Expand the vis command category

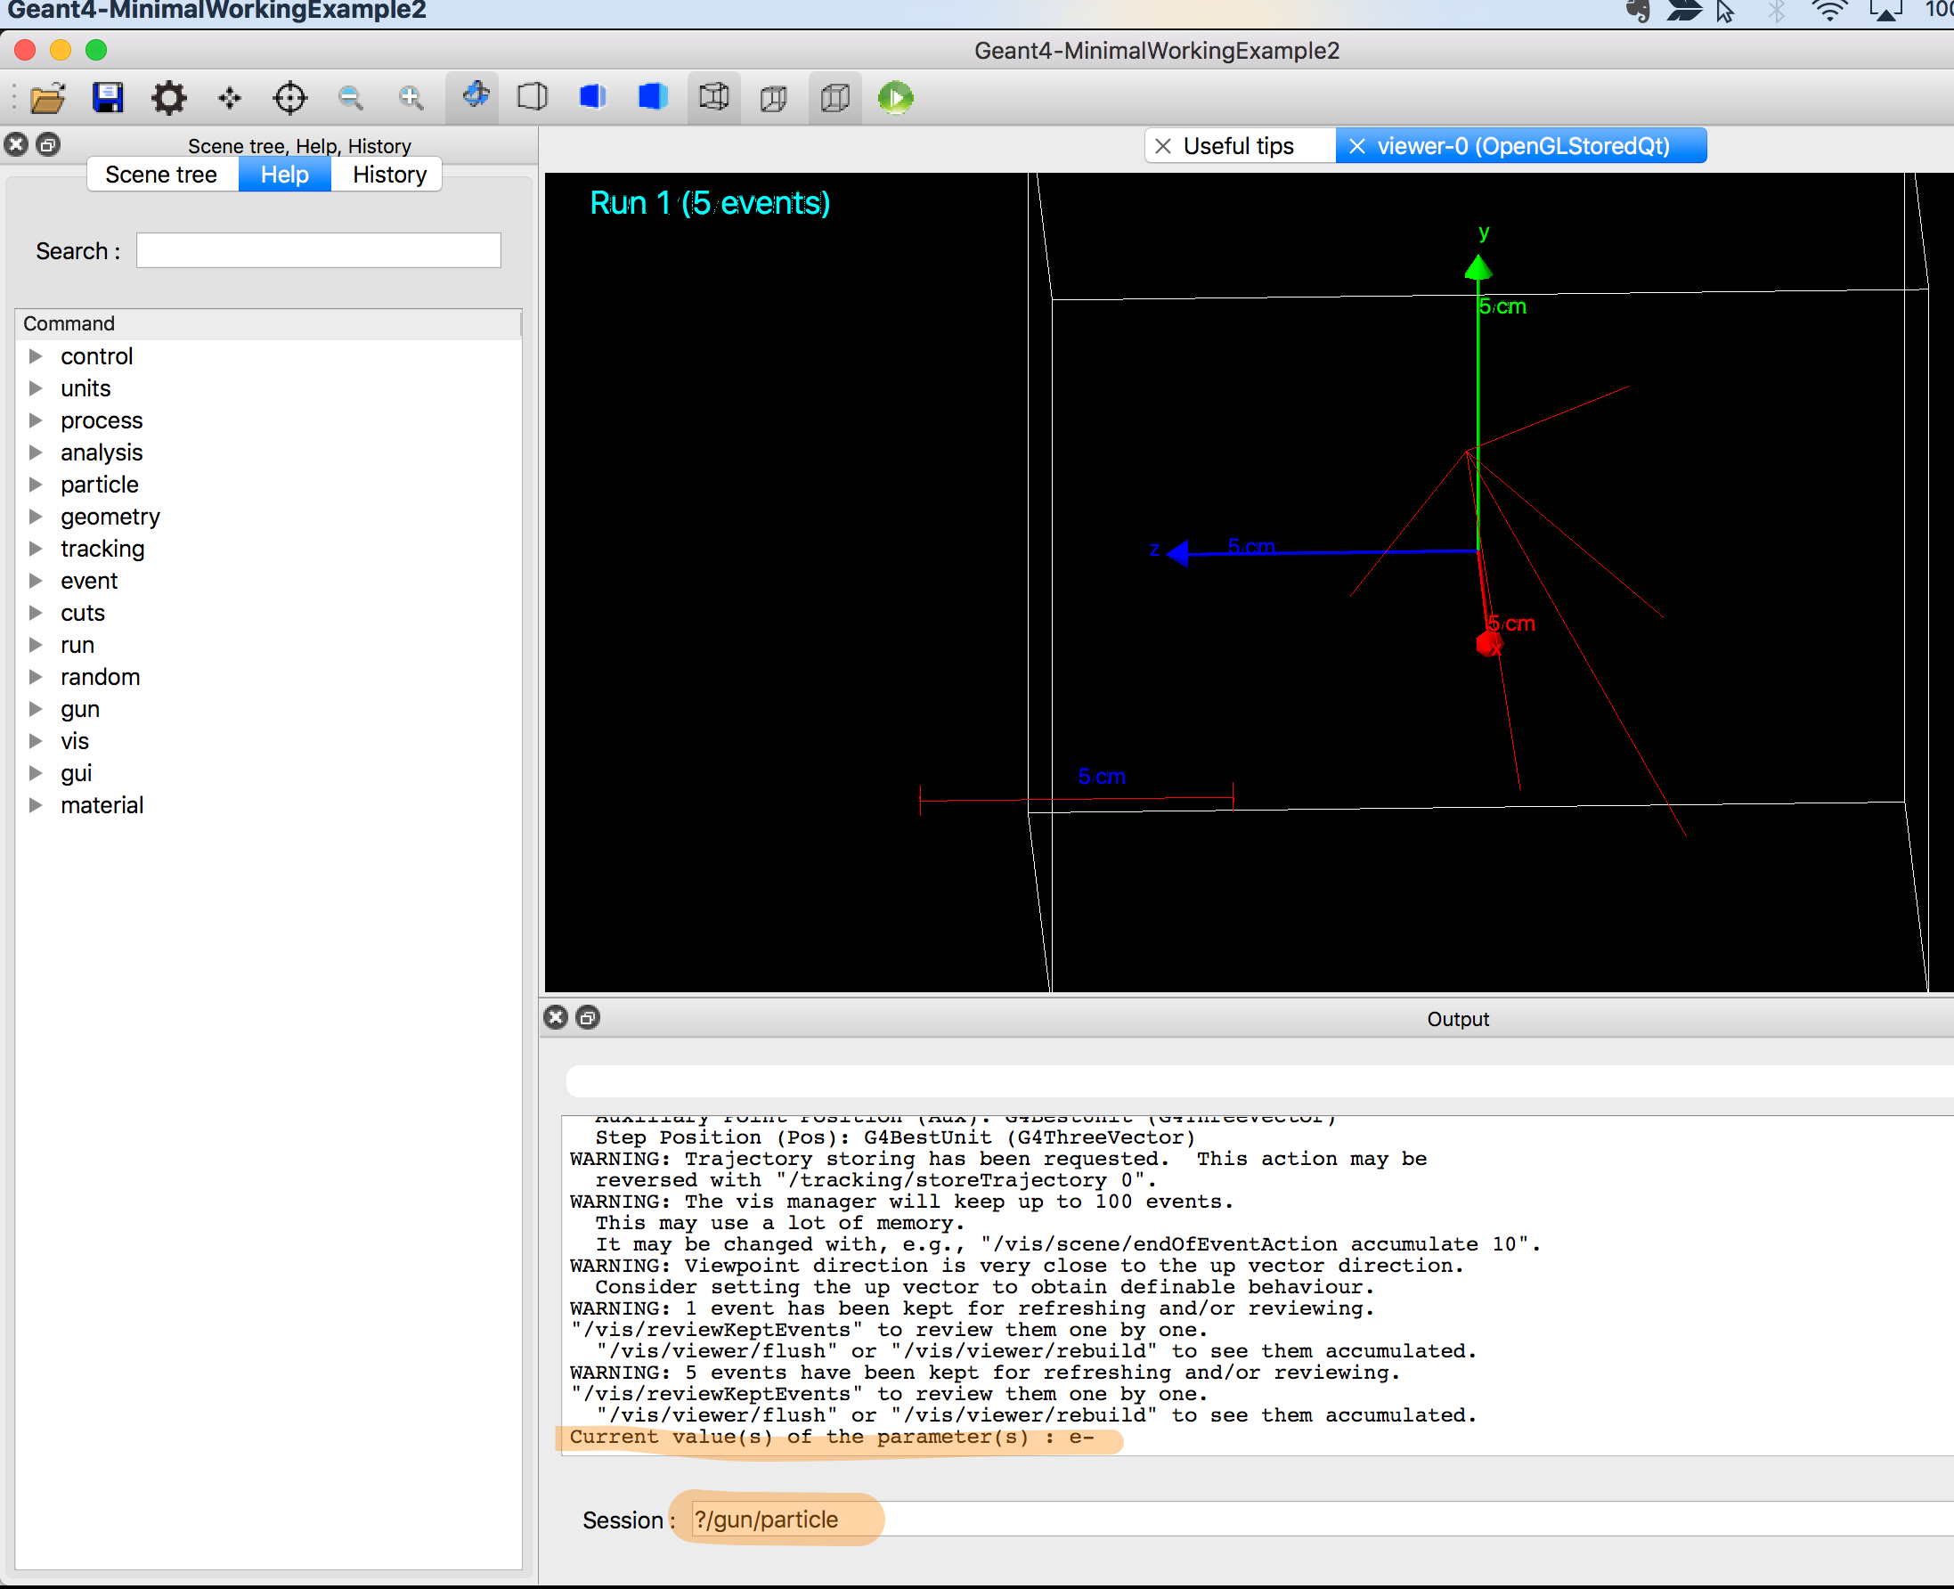tap(37, 740)
